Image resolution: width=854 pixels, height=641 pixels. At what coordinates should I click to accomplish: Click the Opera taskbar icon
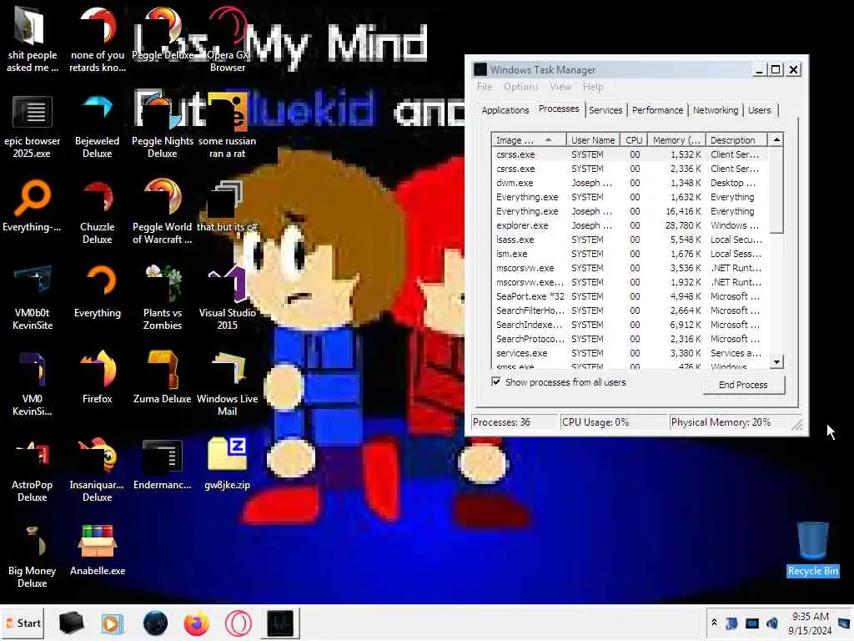click(238, 623)
